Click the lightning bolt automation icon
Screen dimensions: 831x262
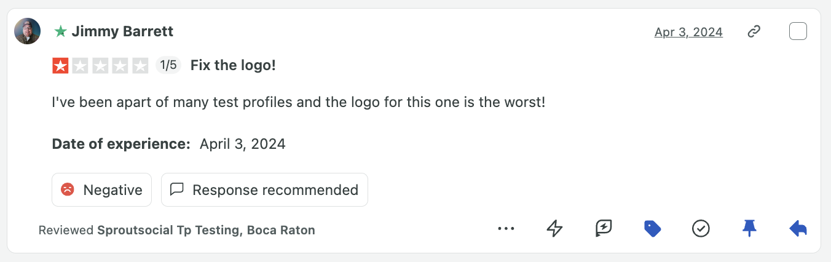point(554,229)
